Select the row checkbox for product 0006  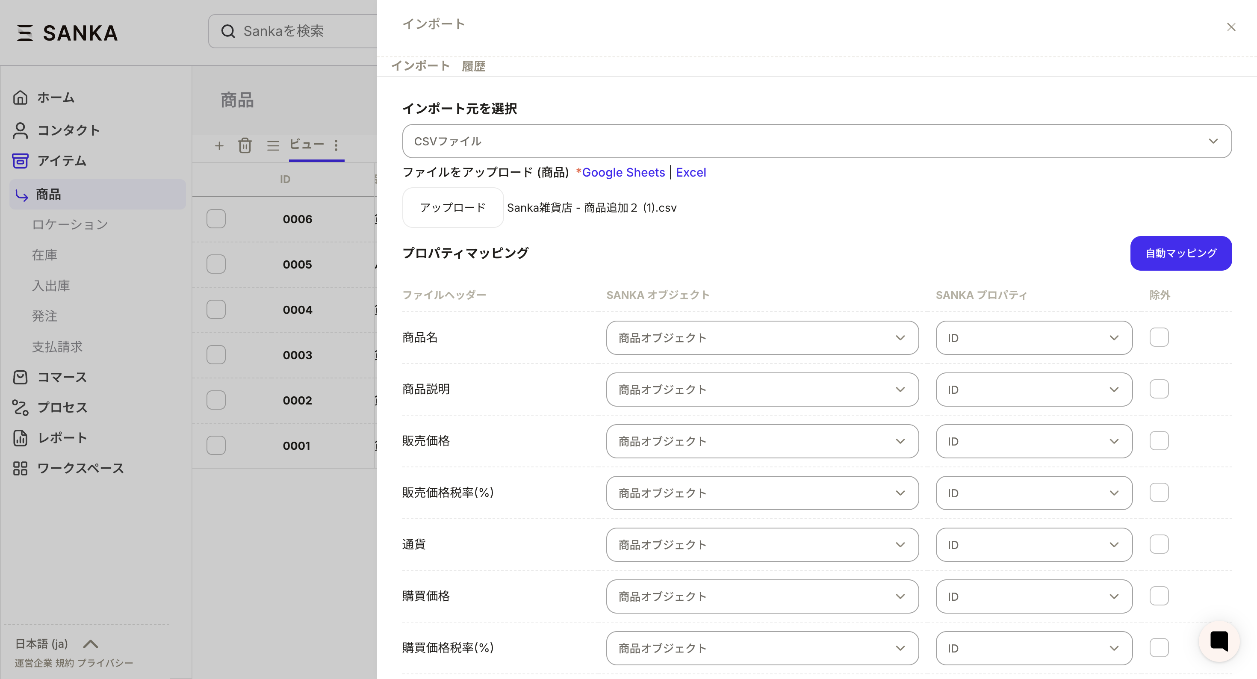[x=215, y=218]
